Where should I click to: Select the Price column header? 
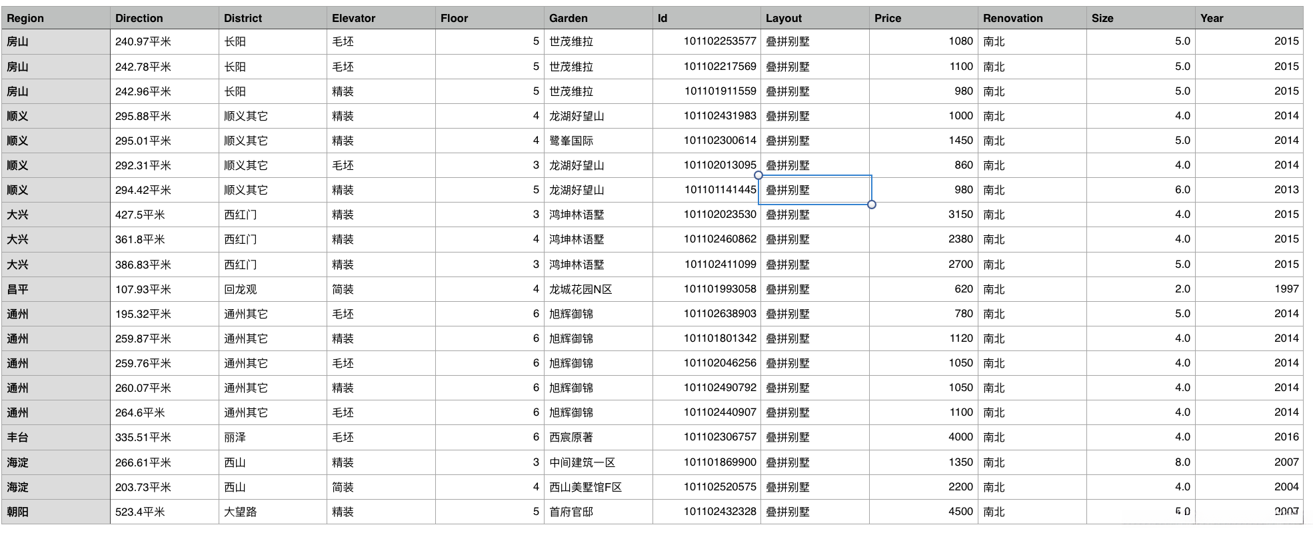pyautogui.click(x=923, y=18)
